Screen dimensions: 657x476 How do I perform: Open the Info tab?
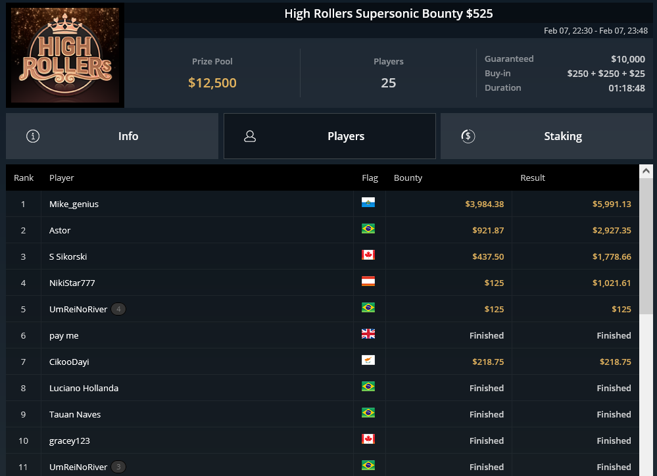(x=112, y=136)
